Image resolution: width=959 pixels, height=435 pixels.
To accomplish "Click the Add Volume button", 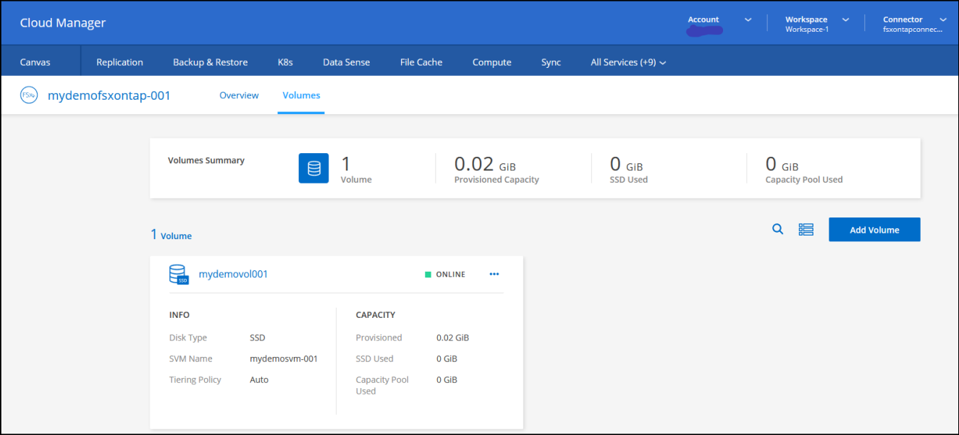I will coord(874,229).
